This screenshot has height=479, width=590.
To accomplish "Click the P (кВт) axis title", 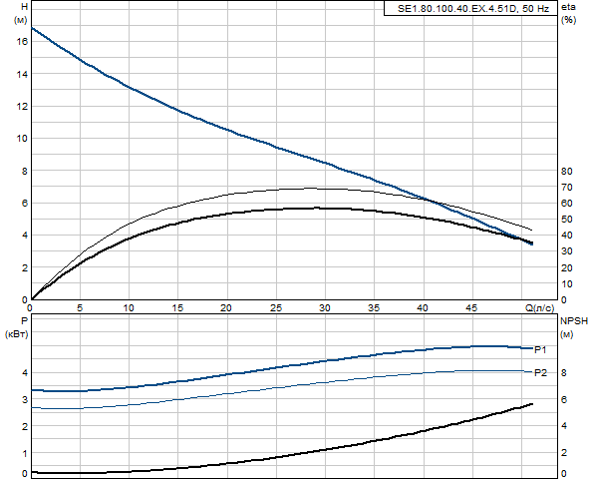I will point(17,327).
